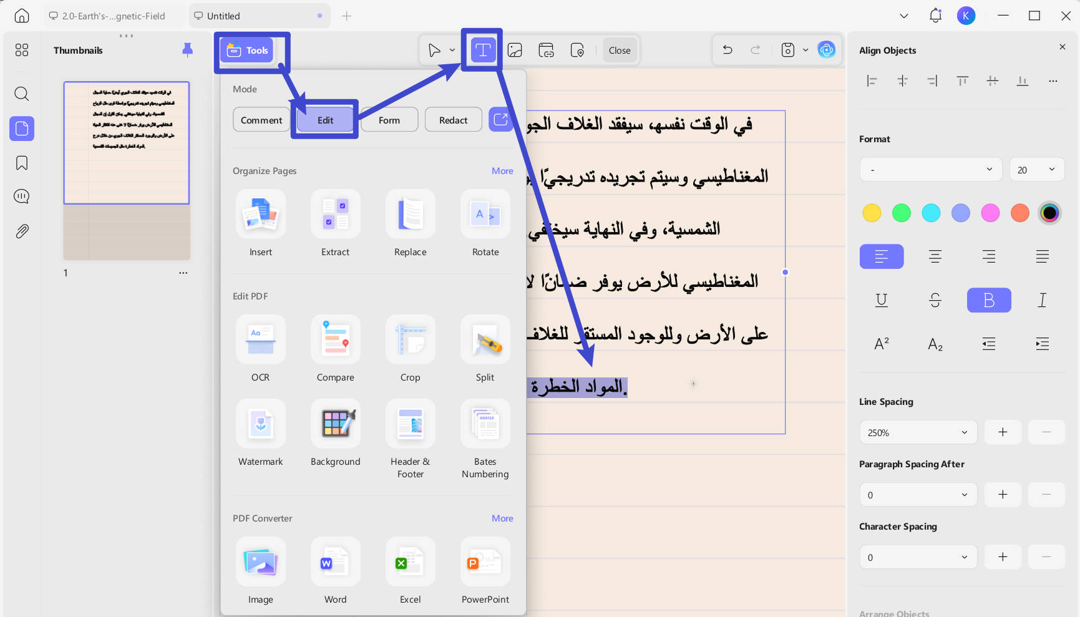Switch to the Untitled document tab
Screen dimensions: 1080x617
point(259,16)
